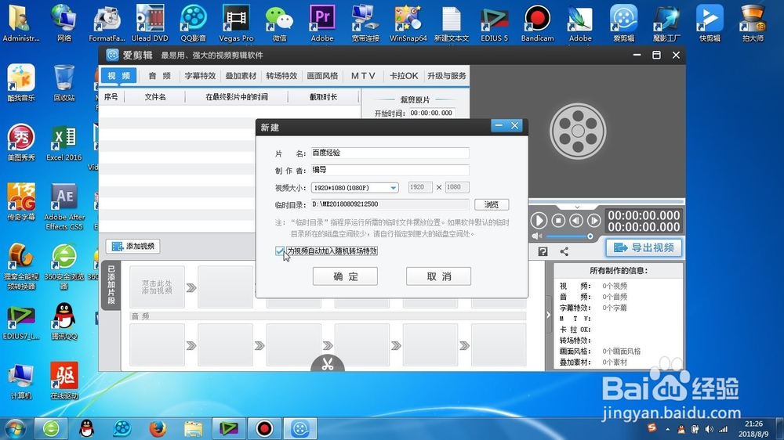The image size is (784, 440).
Task: Click the 添加视频 add video button
Action: (133, 246)
